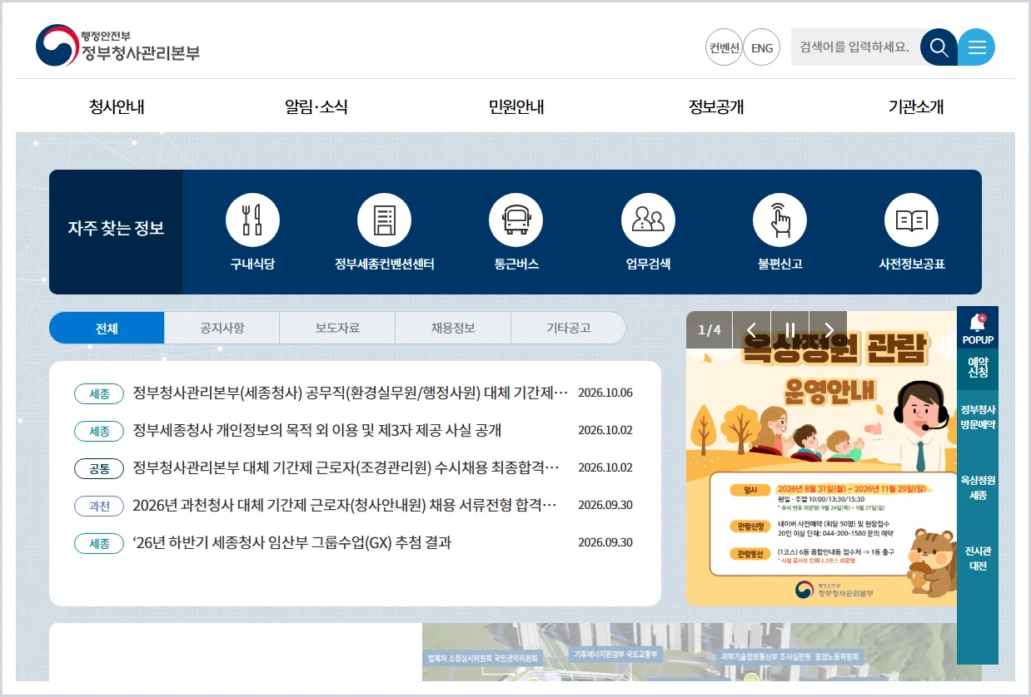Image resolution: width=1031 pixels, height=697 pixels.
Task: Open 옥상정원 세종 side link
Action: pyautogui.click(x=978, y=487)
